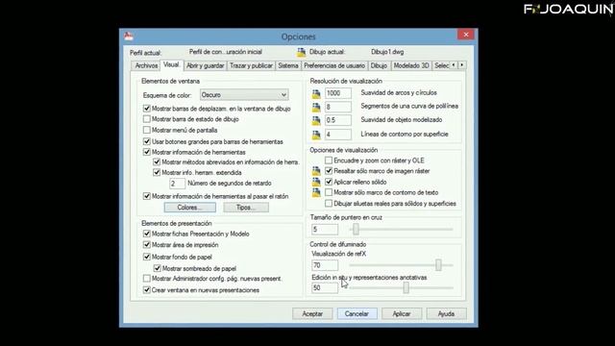Click the Edición in situ value field showing 50
The height and width of the screenshot is (346, 615).
(x=325, y=288)
